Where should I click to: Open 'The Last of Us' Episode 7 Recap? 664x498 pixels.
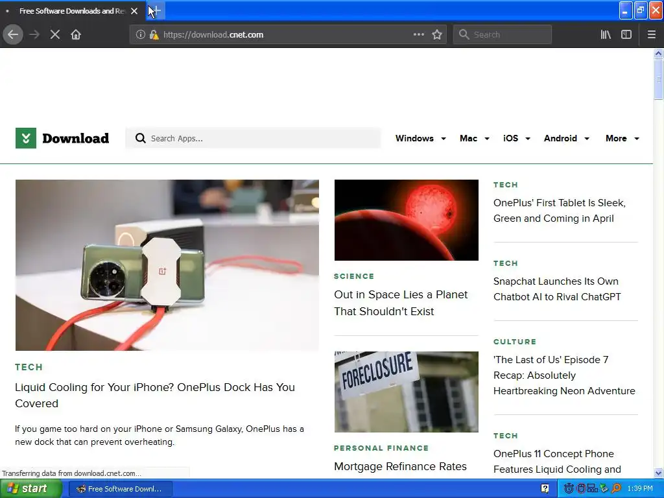click(565, 375)
